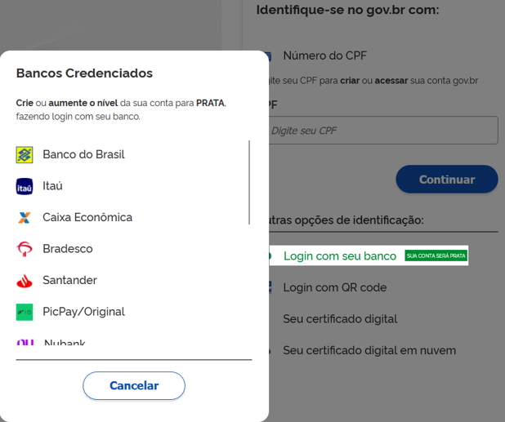This screenshot has height=422, width=505.
Task: Click the Caixa Econômica X logo
Action: (x=25, y=218)
